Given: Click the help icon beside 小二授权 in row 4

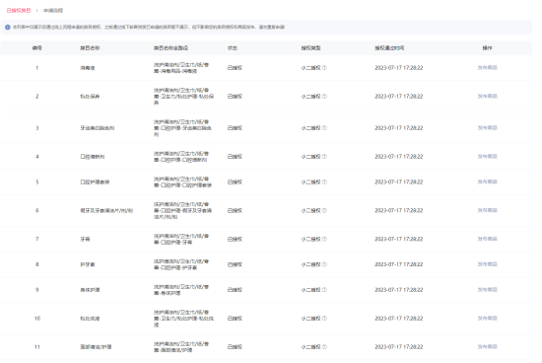Looking at the screenshot, I should (324, 157).
